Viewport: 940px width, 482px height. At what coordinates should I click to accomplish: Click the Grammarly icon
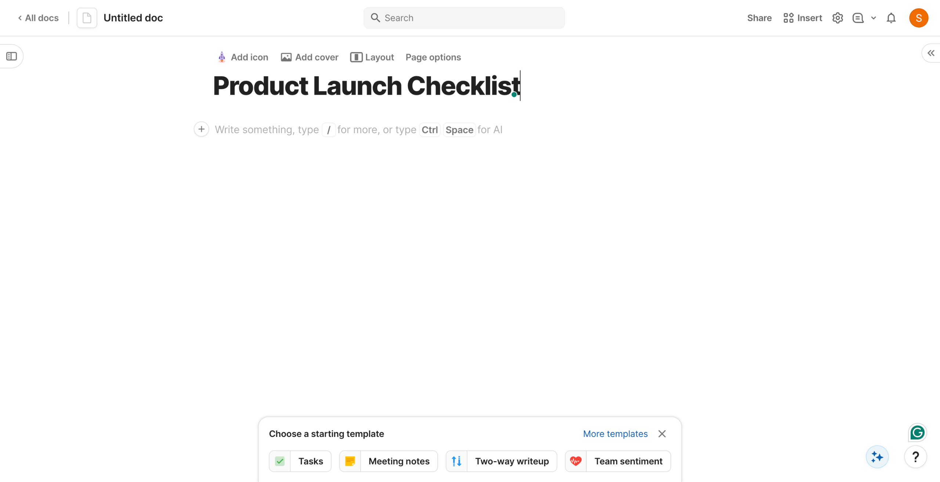917,433
